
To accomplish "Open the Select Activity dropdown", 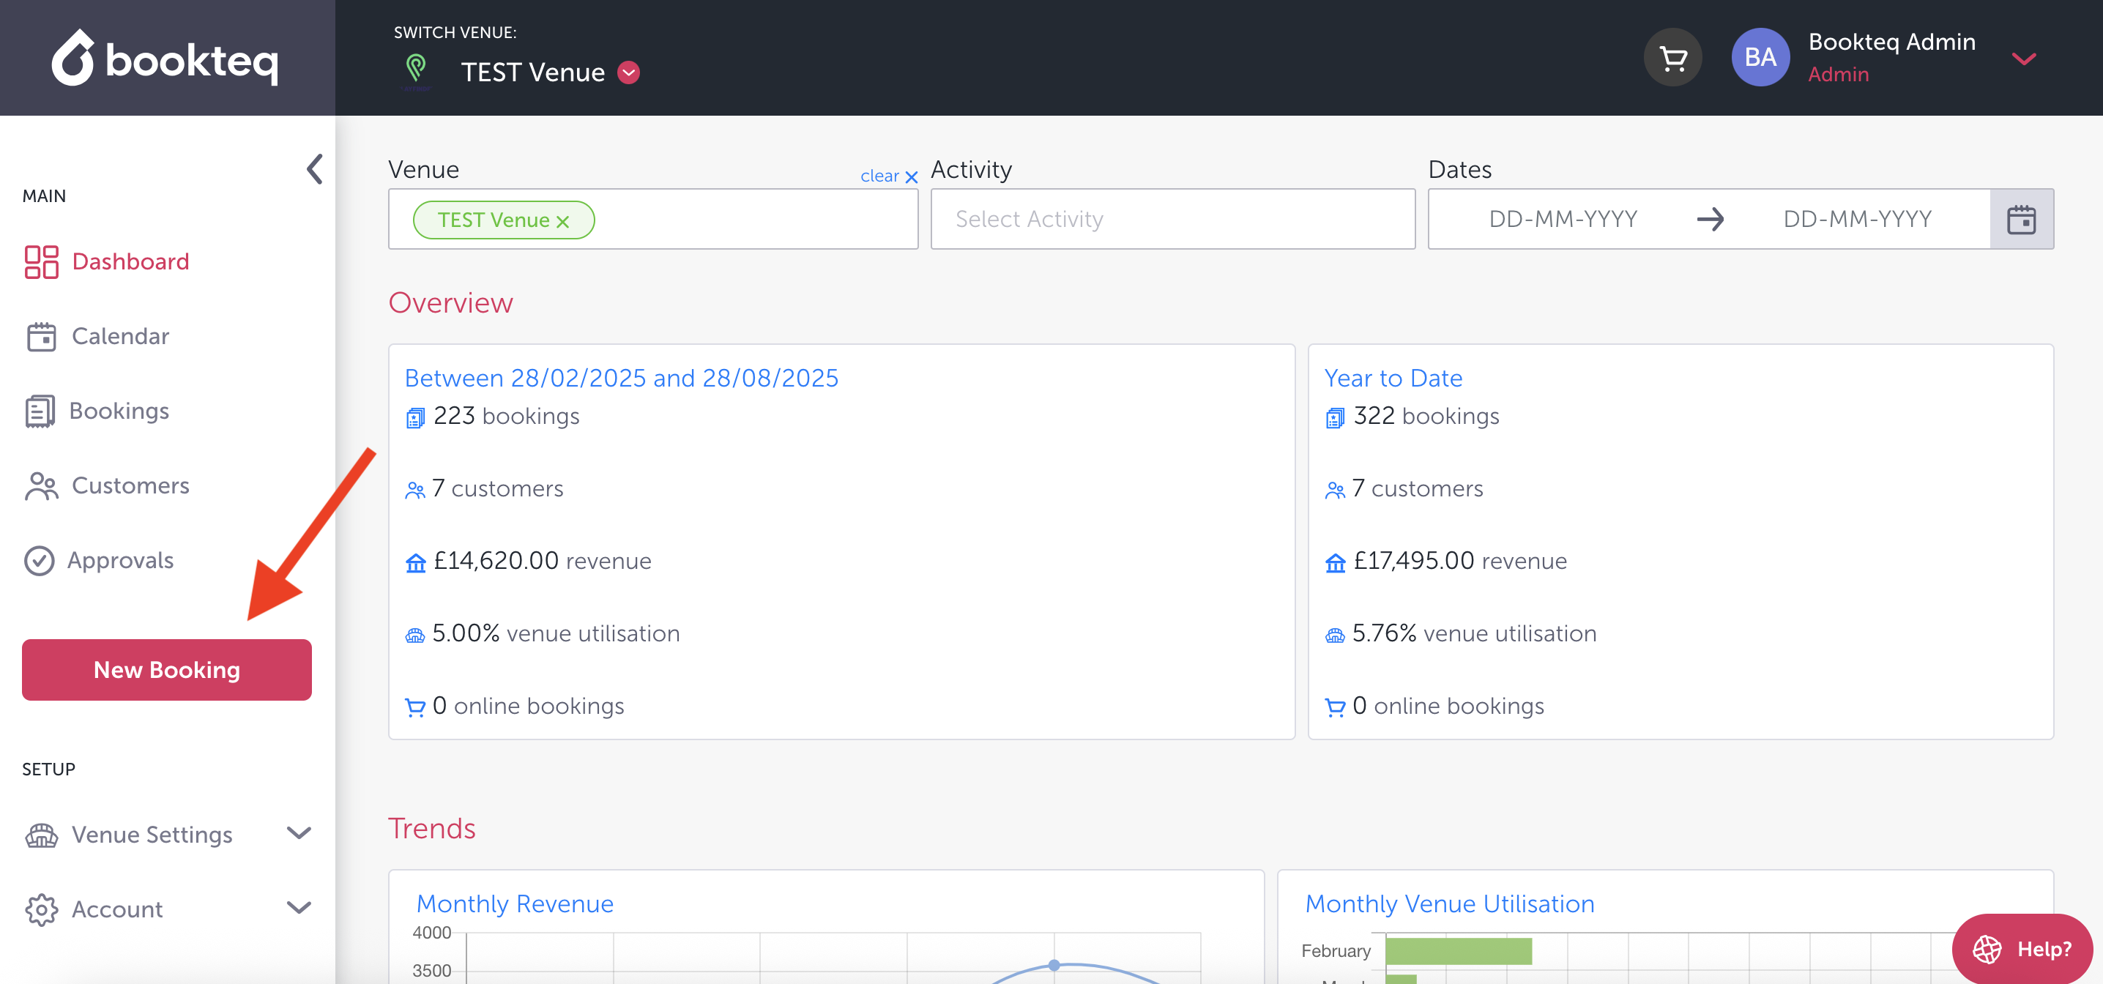I will (1172, 220).
